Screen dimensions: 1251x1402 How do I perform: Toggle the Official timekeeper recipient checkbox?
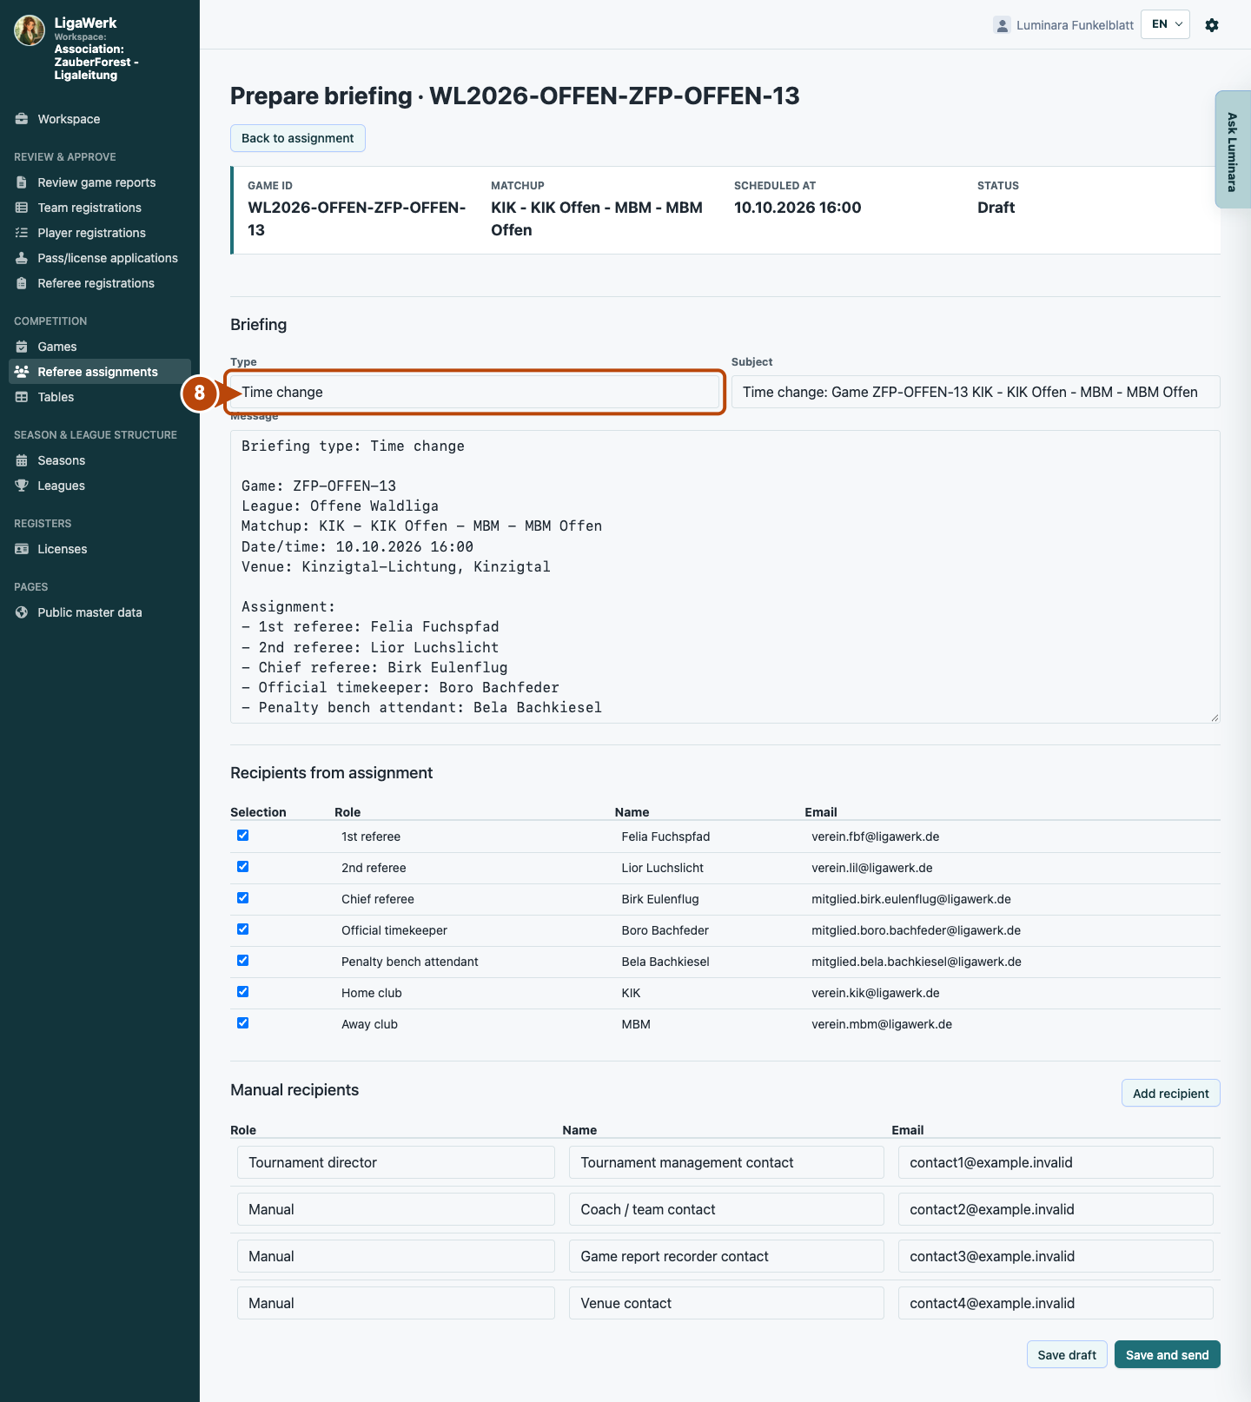[x=243, y=929]
